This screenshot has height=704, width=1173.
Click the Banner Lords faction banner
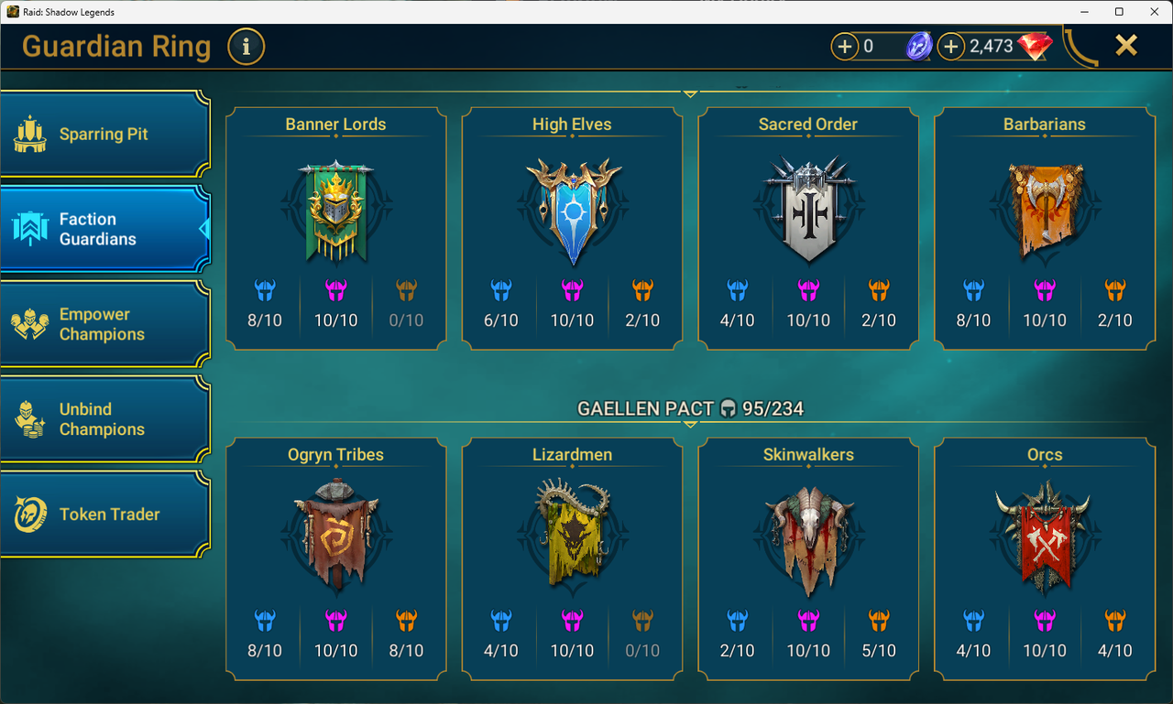tap(336, 211)
